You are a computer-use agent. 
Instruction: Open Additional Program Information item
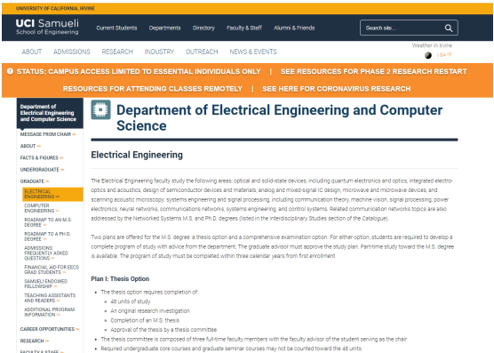[50, 312]
